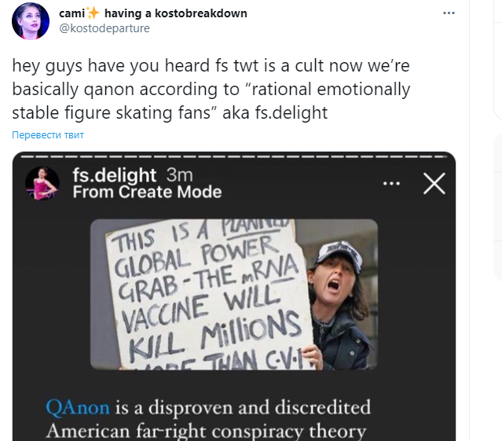Image resolution: width=502 pixels, height=441 pixels.
Task: Click the fs.delight username in the story
Action: [115, 175]
